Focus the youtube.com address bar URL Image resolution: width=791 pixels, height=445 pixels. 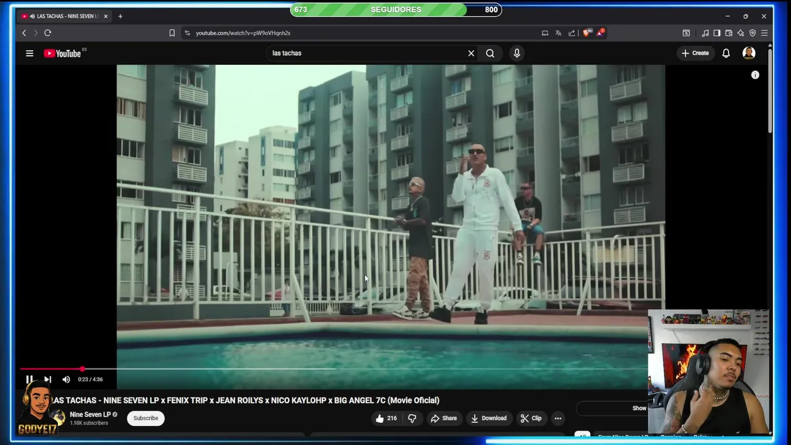[243, 33]
